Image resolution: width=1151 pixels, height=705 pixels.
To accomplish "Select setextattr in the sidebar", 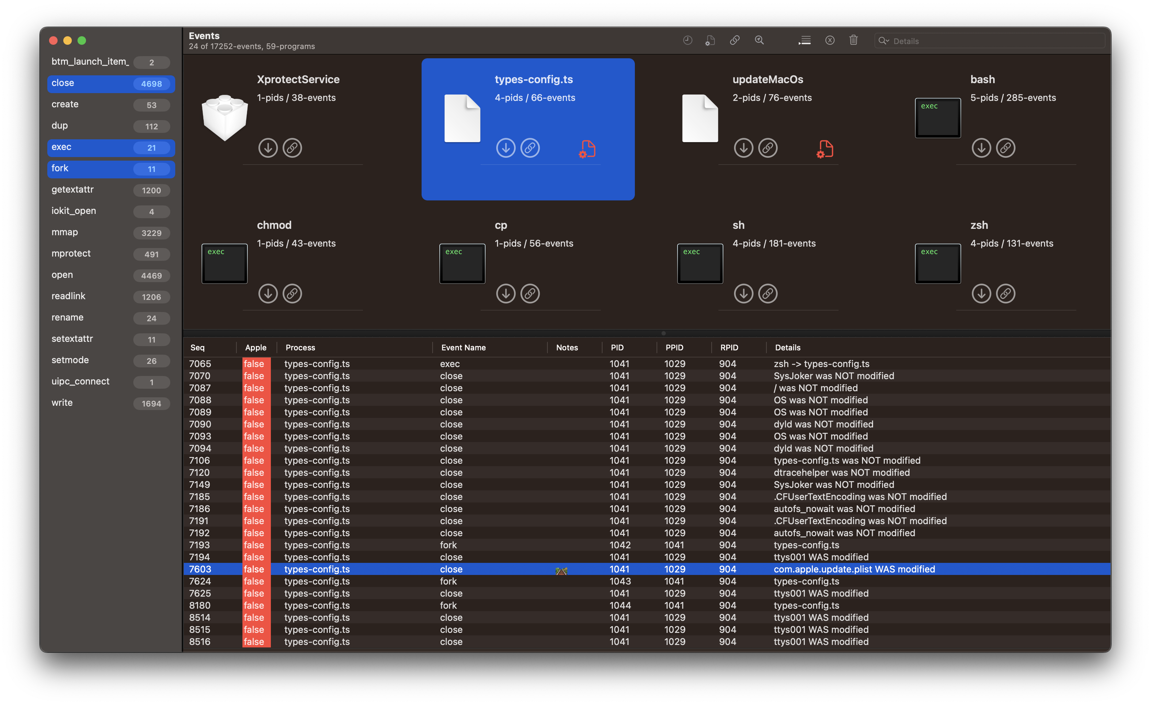I will click(111, 339).
